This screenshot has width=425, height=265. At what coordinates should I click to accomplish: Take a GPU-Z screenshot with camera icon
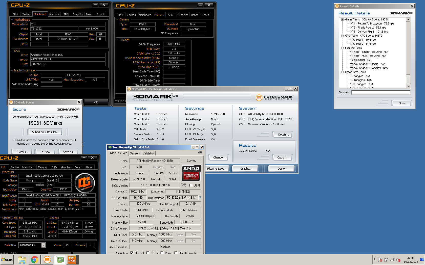pos(200,152)
